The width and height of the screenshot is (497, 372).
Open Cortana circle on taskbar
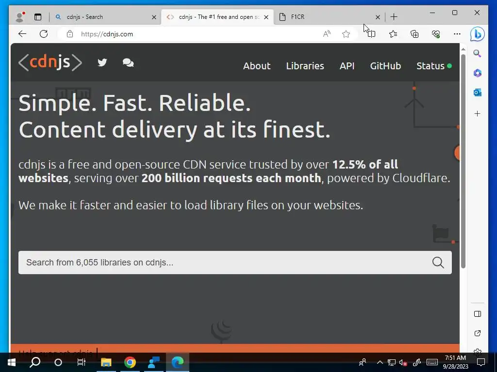tap(58, 362)
